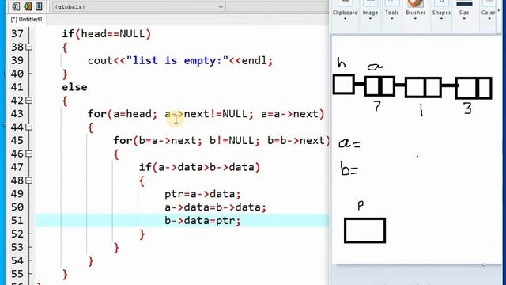Click the handwritten 'a=' on the Paint canvas
This screenshot has width=506, height=285.
point(349,143)
